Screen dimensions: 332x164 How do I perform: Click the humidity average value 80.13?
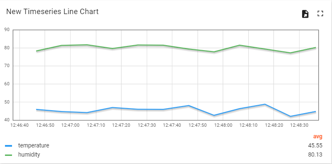[315, 155]
